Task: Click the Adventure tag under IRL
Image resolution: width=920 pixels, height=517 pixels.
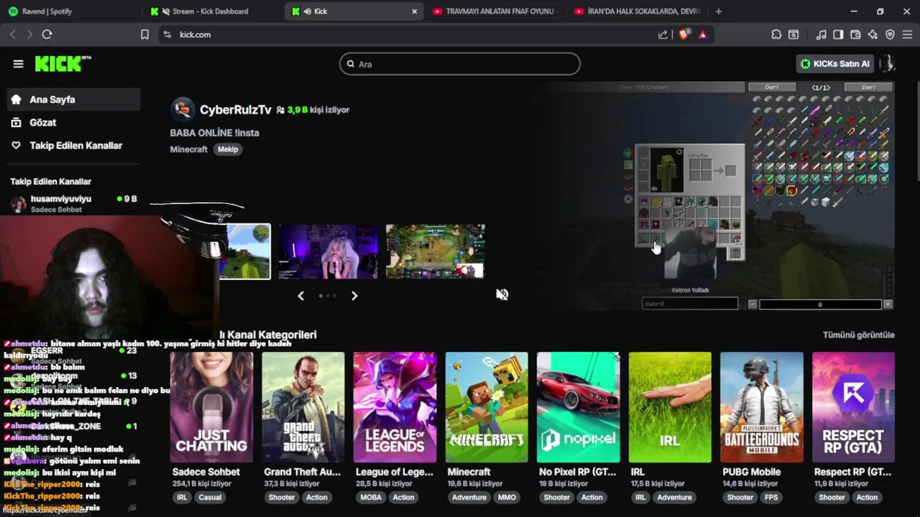Action: coord(674,498)
